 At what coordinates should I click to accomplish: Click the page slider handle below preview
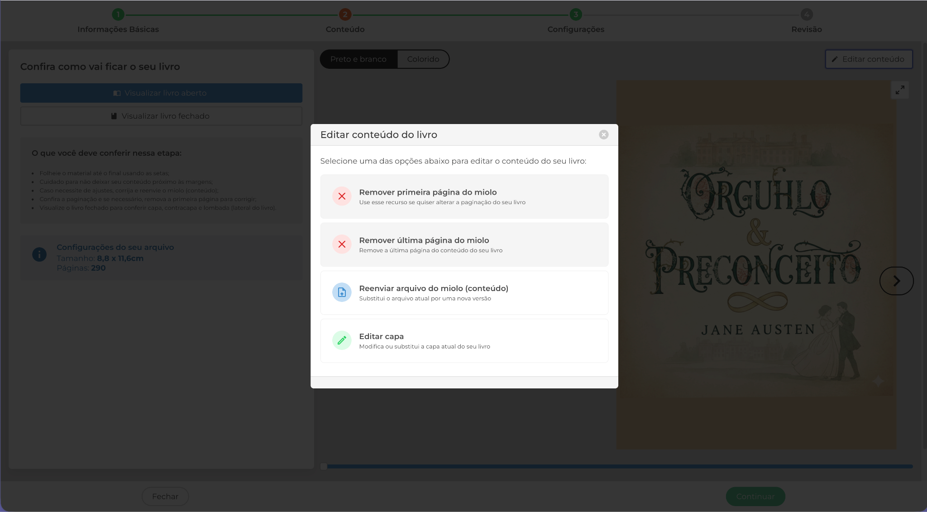coord(324,466)
